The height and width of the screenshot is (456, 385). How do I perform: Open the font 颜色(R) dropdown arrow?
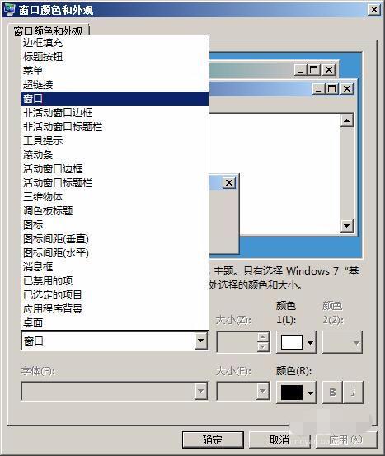tap(310, 393)
